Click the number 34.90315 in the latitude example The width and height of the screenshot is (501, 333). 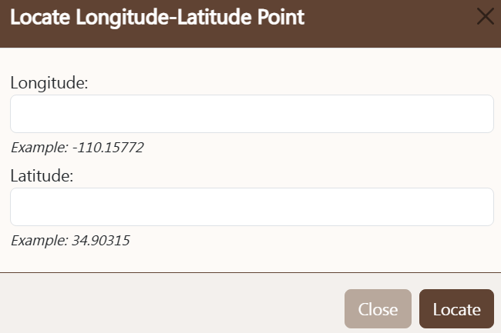[101, 241]
